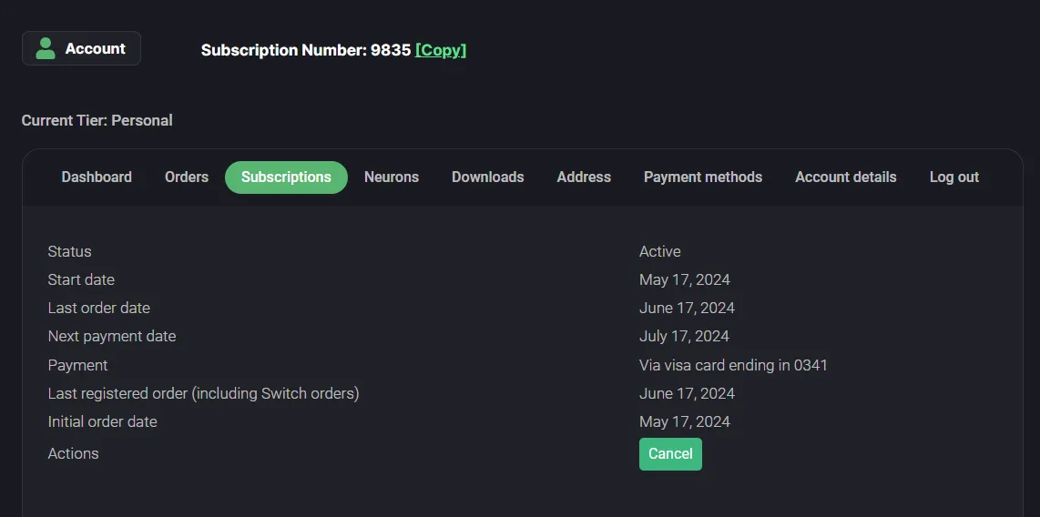Click the 'Subscription Number: 9835' heading text
Image resolution: width=1040 pixels, height=517 pixels.
[306, 50]
